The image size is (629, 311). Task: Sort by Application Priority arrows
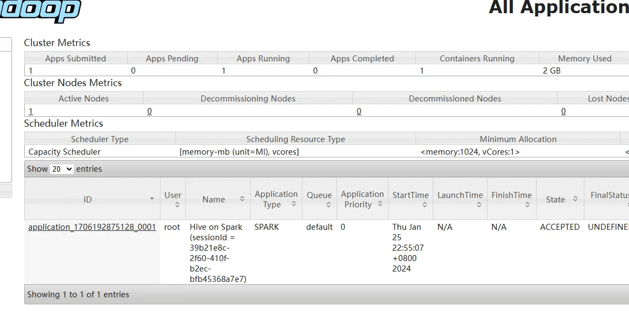click(379, 204)
